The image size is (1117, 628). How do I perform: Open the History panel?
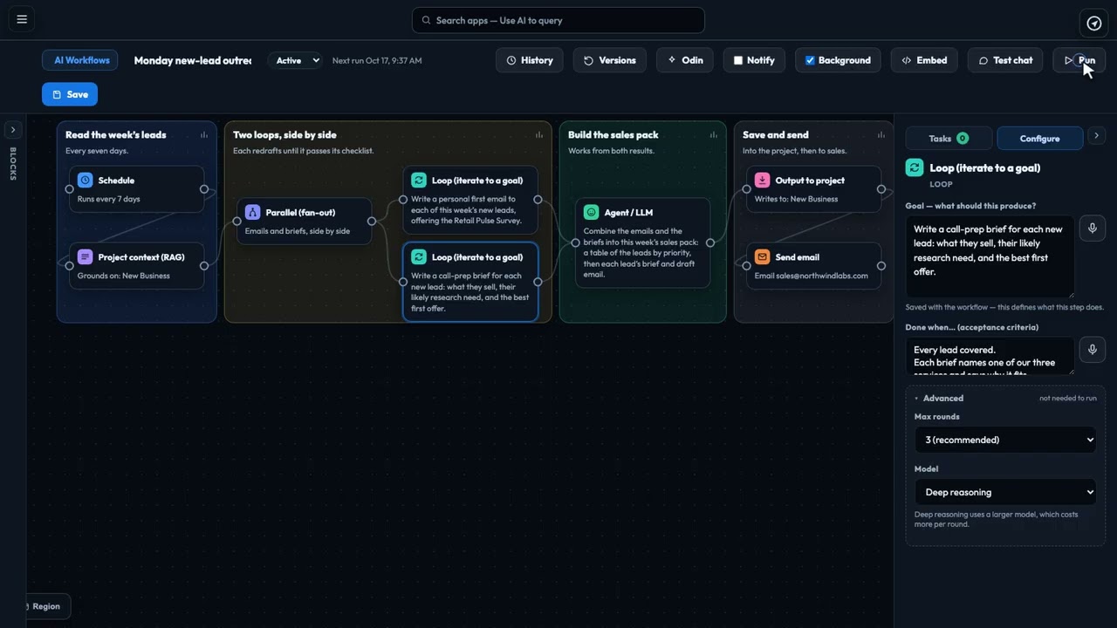(530, 60)
